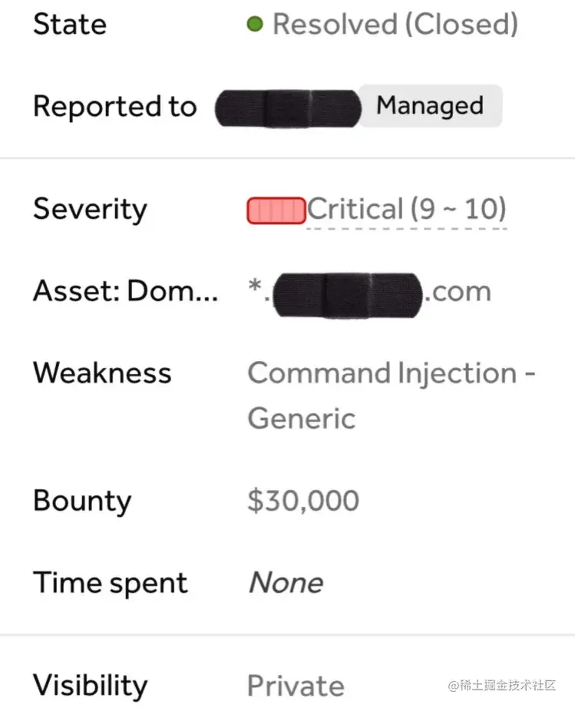Click the Weakness field heading
The height and width of the screenshot is (711, 575).
(101, 373)
